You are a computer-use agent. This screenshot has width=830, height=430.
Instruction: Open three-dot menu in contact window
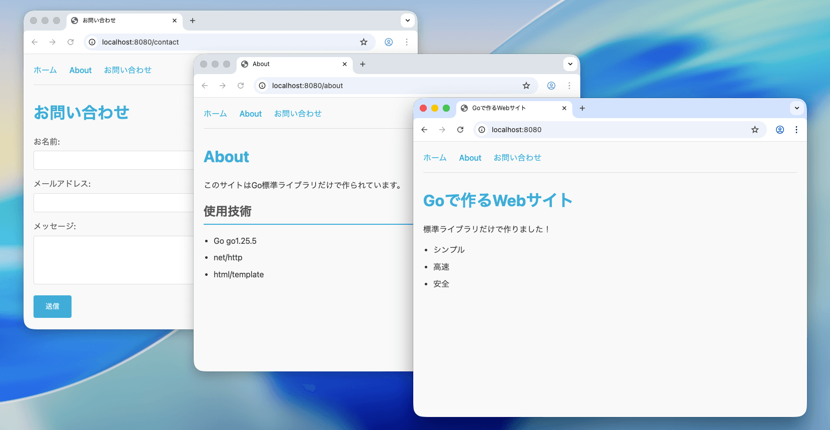coord(407,42)
